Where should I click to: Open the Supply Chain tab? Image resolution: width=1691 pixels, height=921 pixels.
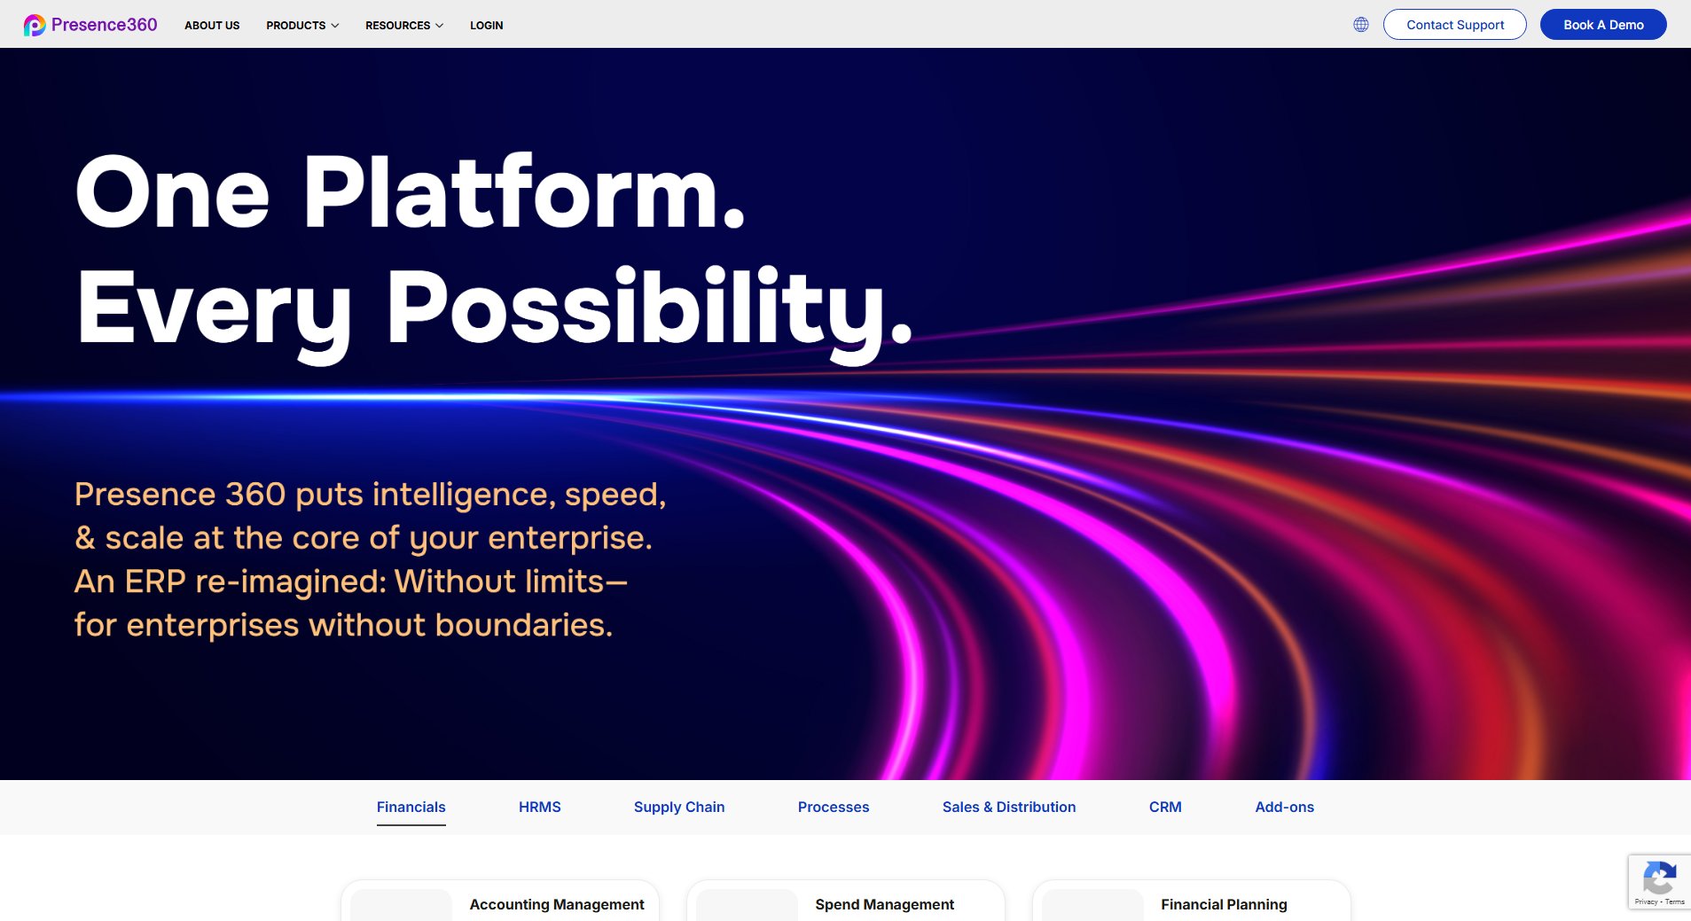(678, 807)
